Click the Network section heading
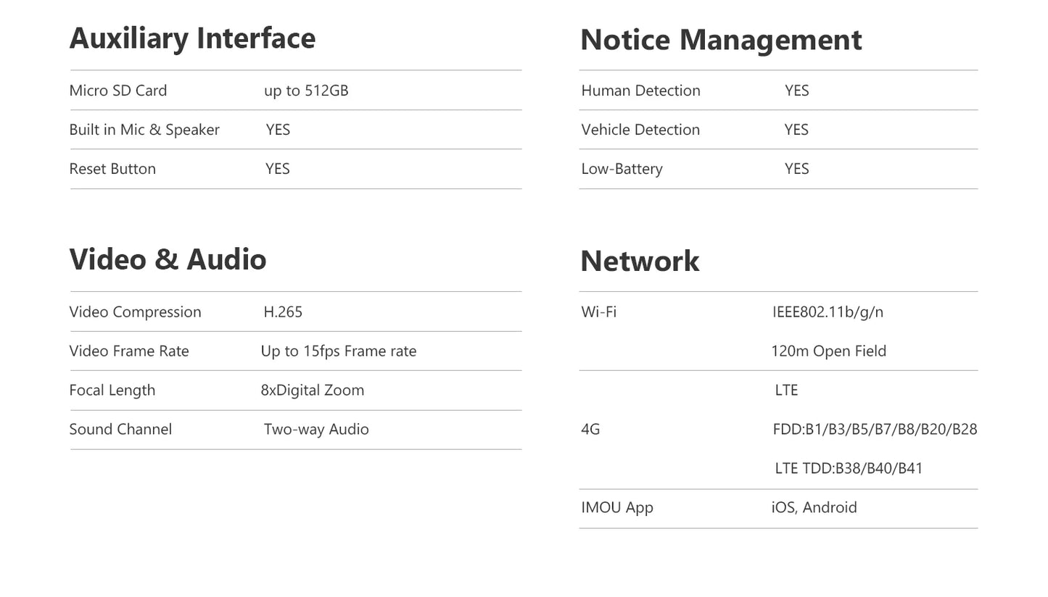The width and height of the screenshot is (1048, 597). click(640, 261)
